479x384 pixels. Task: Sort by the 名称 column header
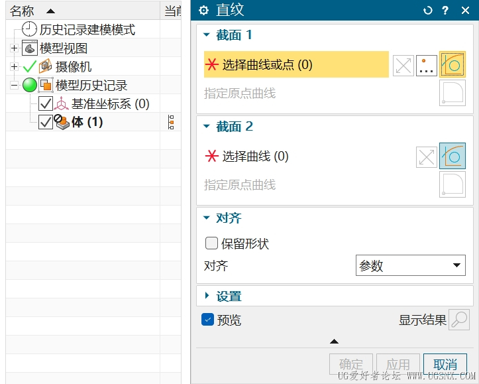pos(83,11)
